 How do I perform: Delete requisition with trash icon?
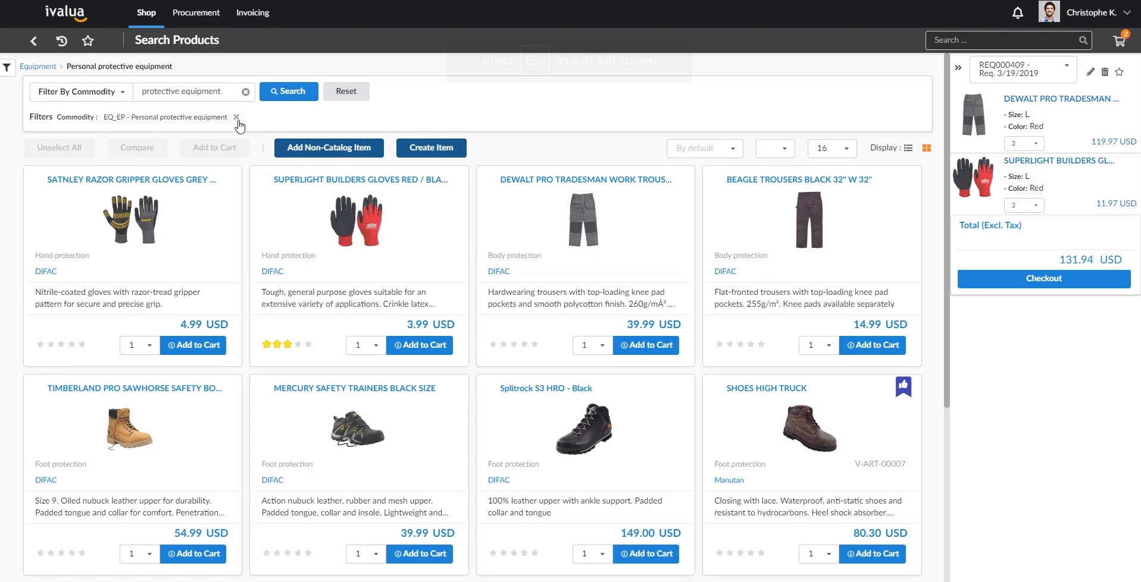(x=1105, y=72)
